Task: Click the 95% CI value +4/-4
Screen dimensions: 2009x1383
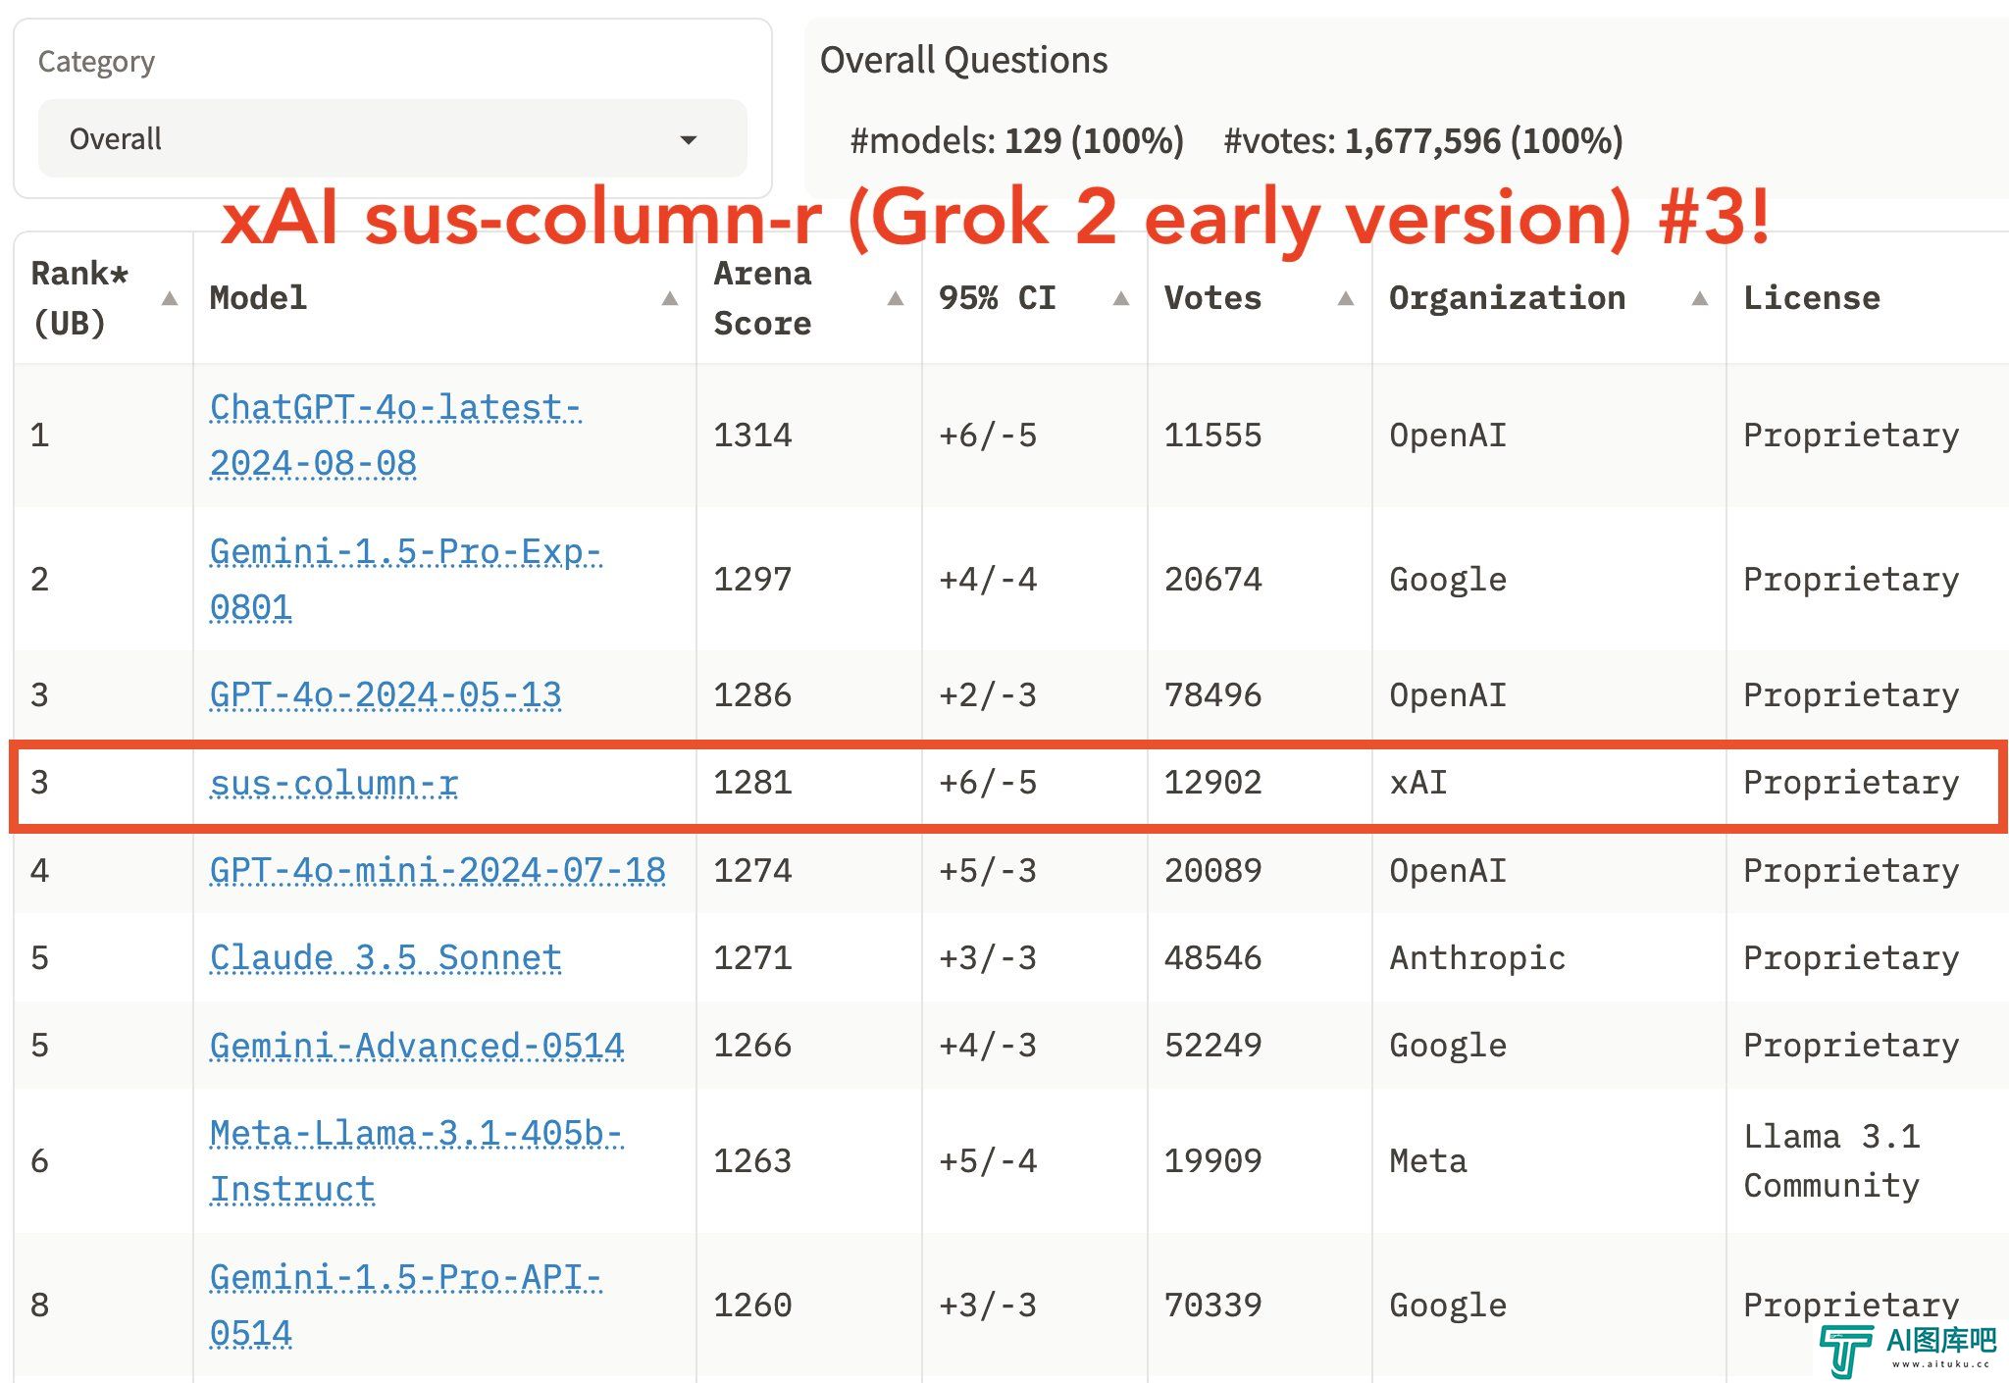Action: tap(988, 580)
